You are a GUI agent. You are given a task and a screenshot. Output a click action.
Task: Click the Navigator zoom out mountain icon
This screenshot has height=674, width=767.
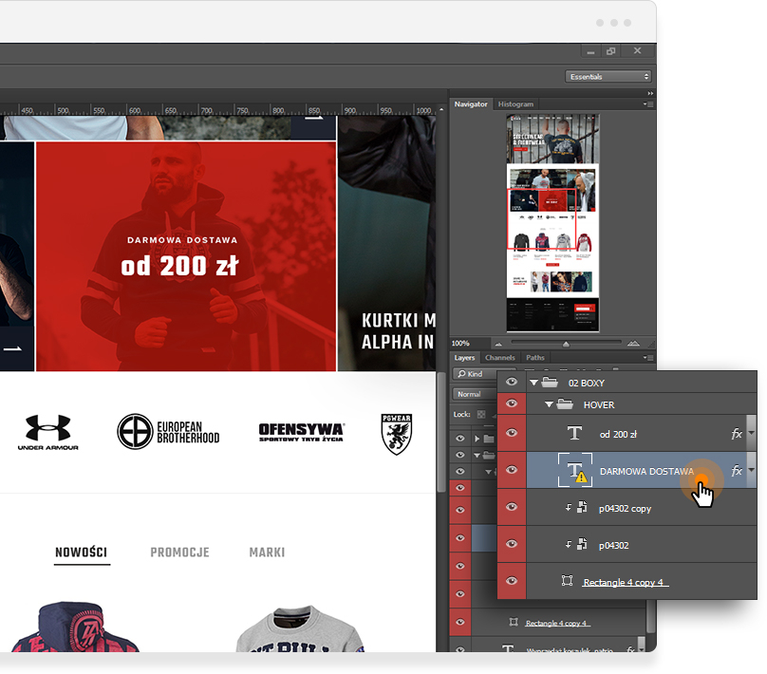[498, 344]
